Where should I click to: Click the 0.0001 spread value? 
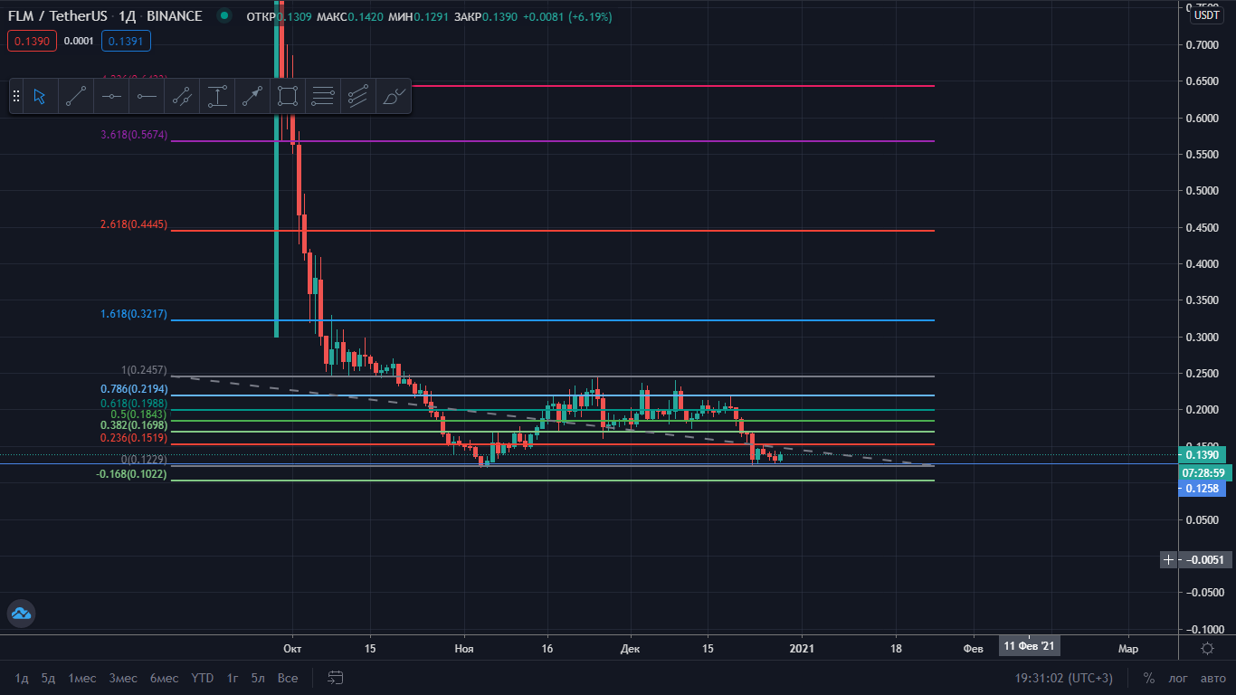click(x=80, y=41)
